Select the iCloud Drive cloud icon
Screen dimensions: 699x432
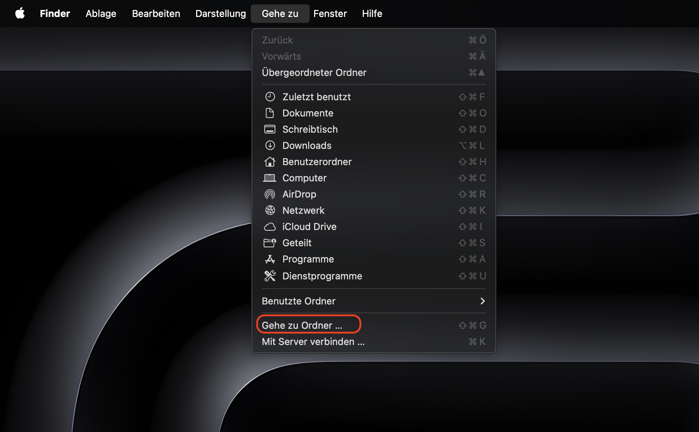point(270,226)
